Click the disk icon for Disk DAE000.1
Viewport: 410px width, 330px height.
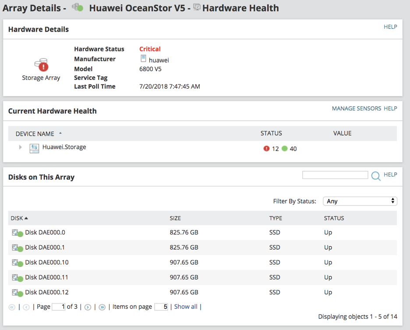point(18,248)
